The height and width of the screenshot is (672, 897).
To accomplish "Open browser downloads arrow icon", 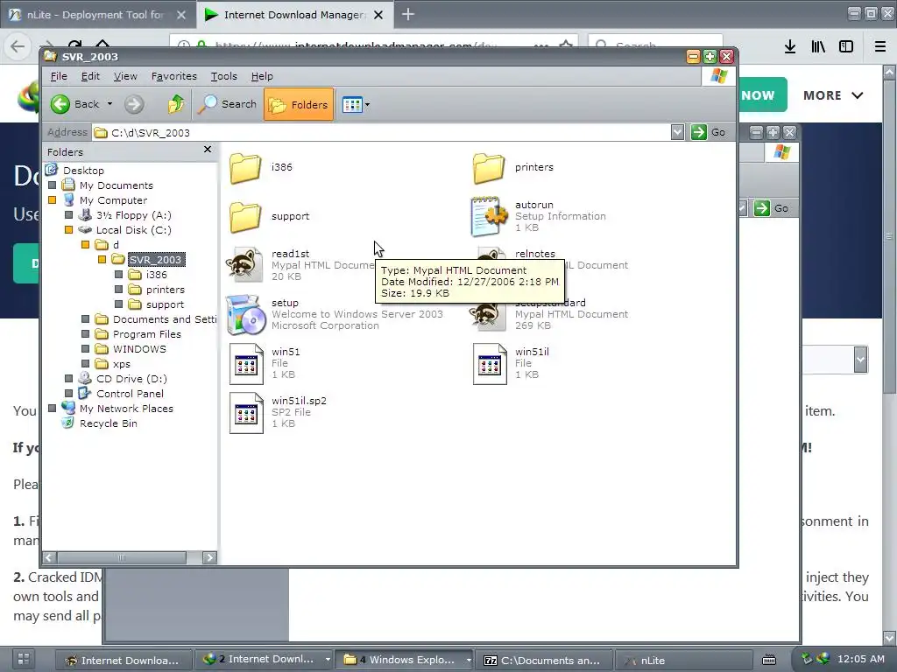I will (790, 47).
